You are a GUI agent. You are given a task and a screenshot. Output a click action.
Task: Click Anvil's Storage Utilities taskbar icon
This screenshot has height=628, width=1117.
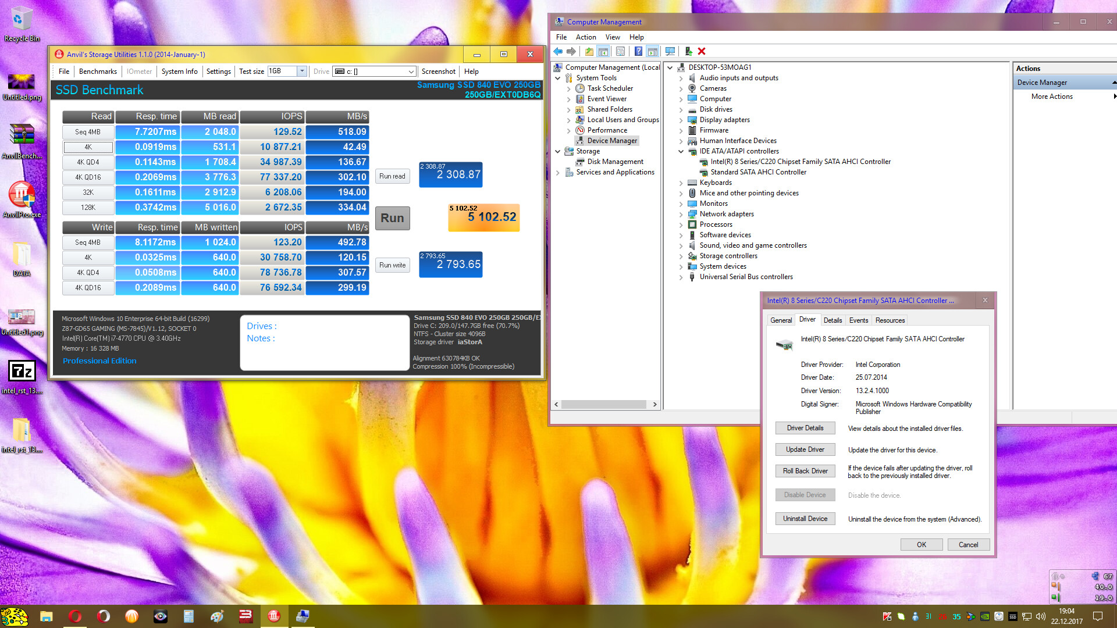click(x=274, y=616)
